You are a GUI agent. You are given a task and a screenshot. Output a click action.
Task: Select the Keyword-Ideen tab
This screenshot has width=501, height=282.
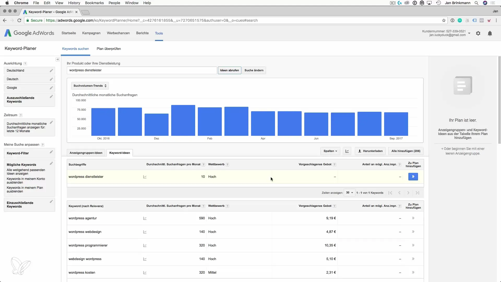coord(120,153)
